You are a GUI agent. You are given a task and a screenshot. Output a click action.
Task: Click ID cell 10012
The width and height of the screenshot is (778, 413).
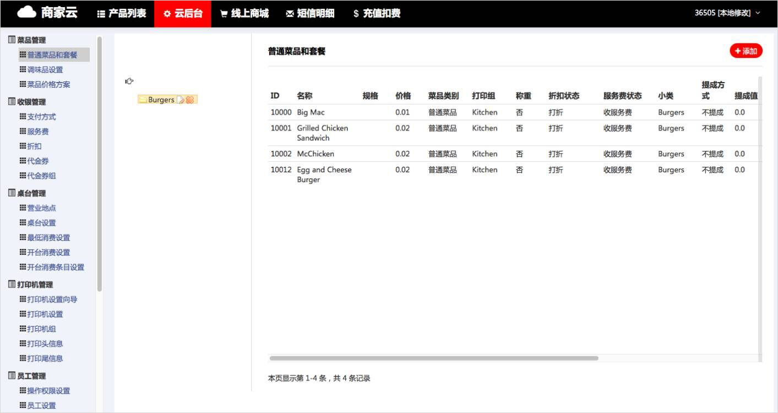281,170
